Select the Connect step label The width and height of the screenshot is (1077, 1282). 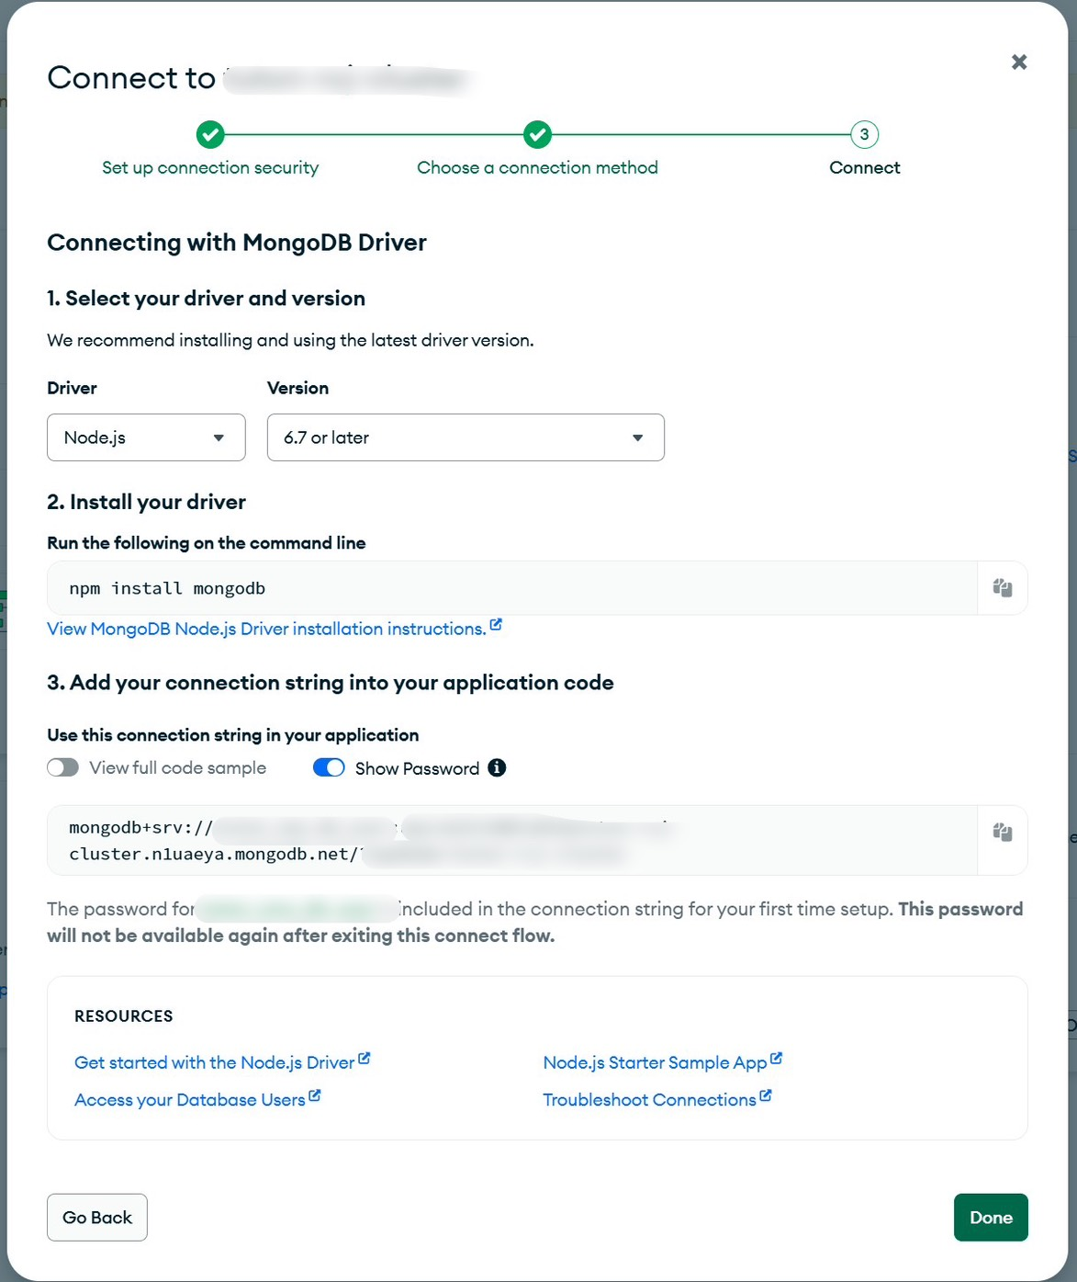[x=864, y=168]
